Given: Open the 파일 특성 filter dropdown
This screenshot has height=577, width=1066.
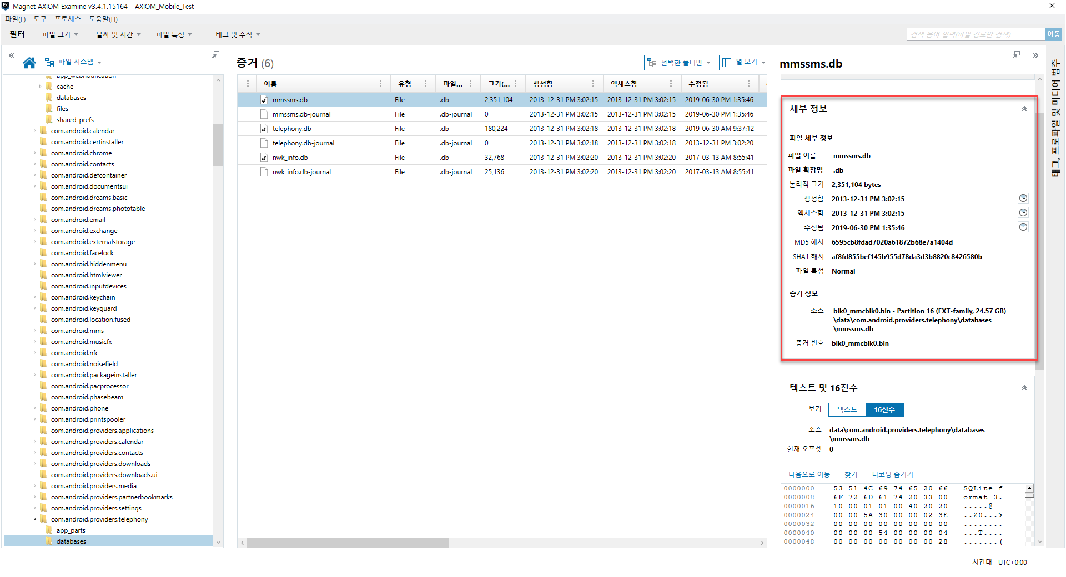Looking at the screenshot, I should pyautogui.click(x=174, y=34).
